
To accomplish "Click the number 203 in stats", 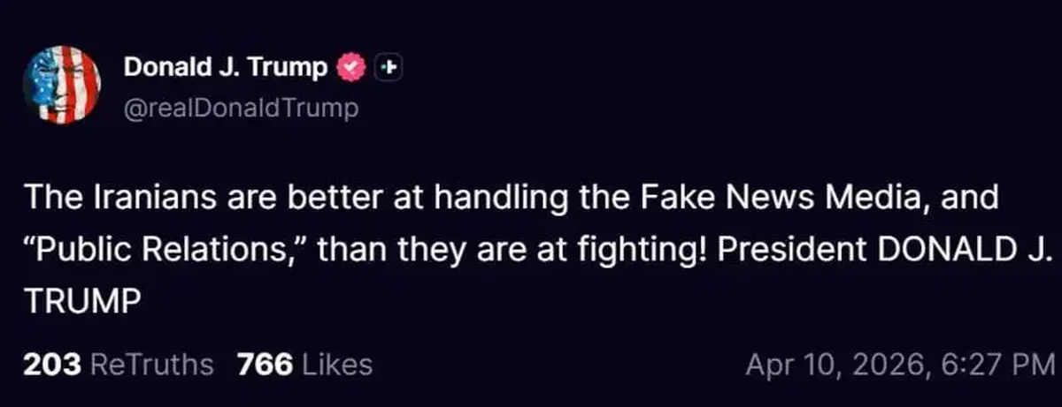I will point(52,364).
